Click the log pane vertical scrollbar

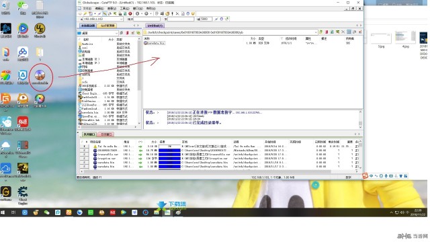click(360, 120)
